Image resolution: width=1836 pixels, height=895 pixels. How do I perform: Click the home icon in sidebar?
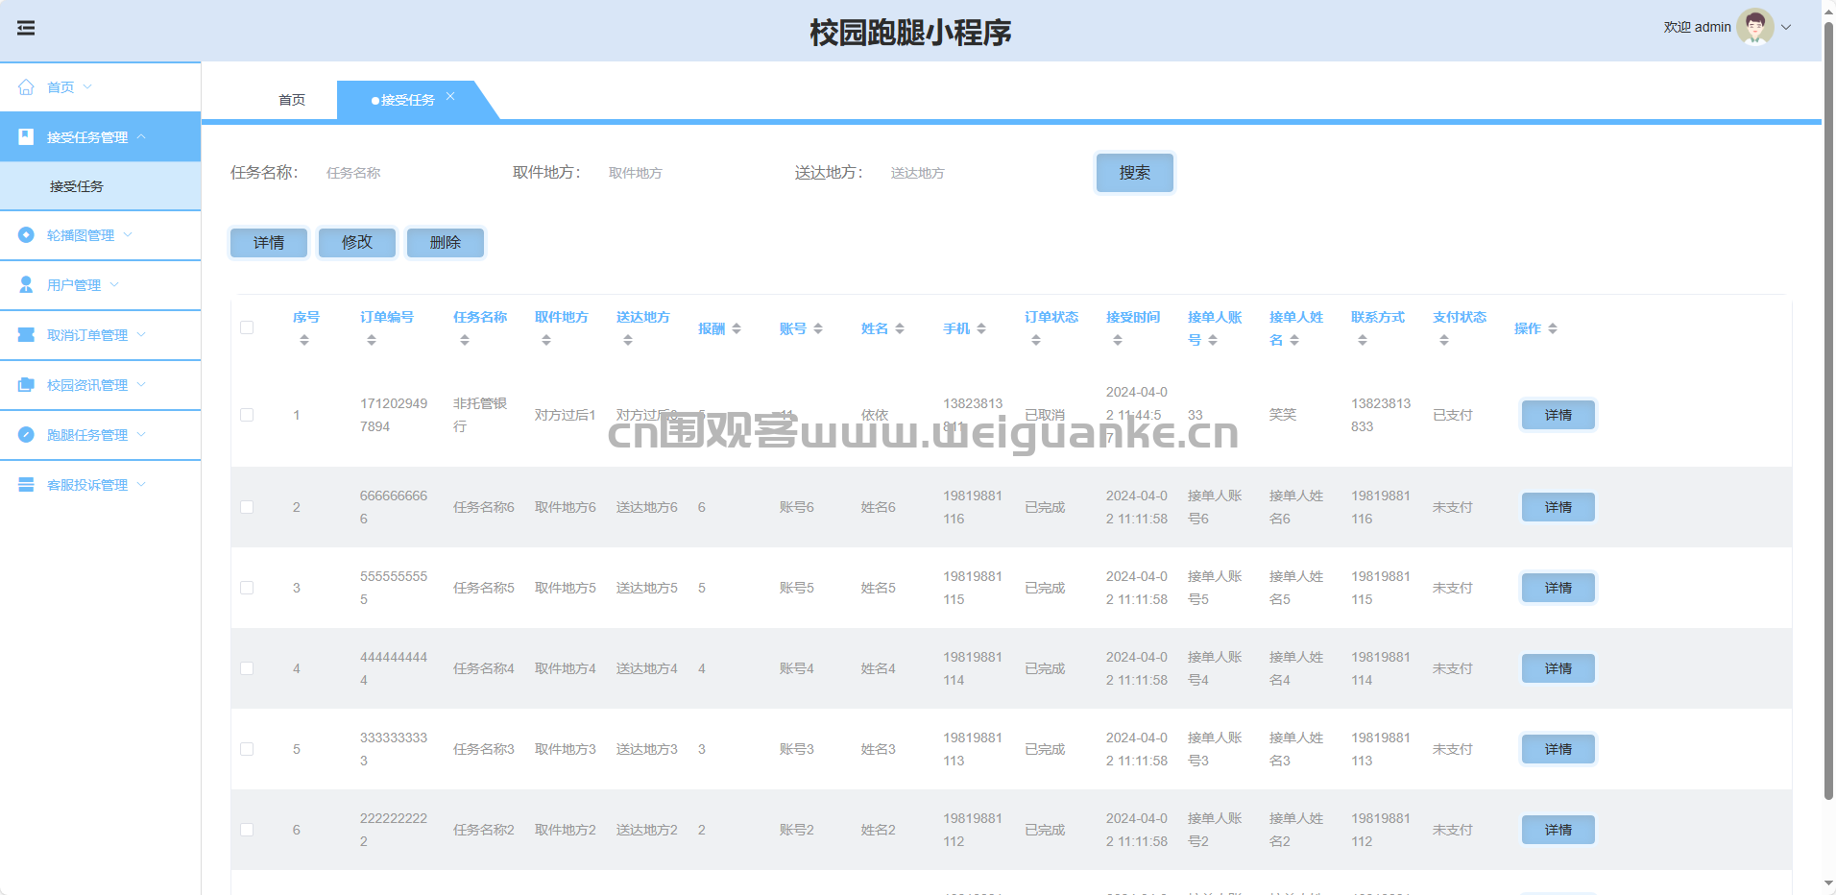[26, 87]
